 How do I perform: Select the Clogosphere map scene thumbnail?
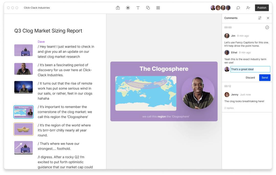tap(24, 112)
